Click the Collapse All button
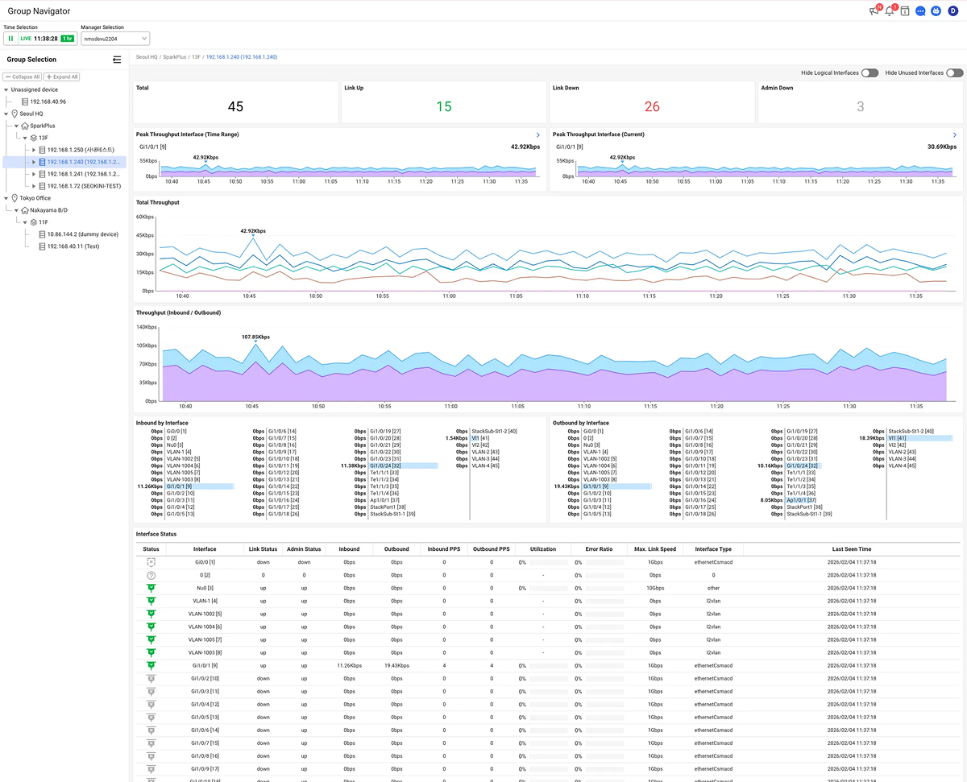This screenshot has width=967, height=782. tap(22, 77)
